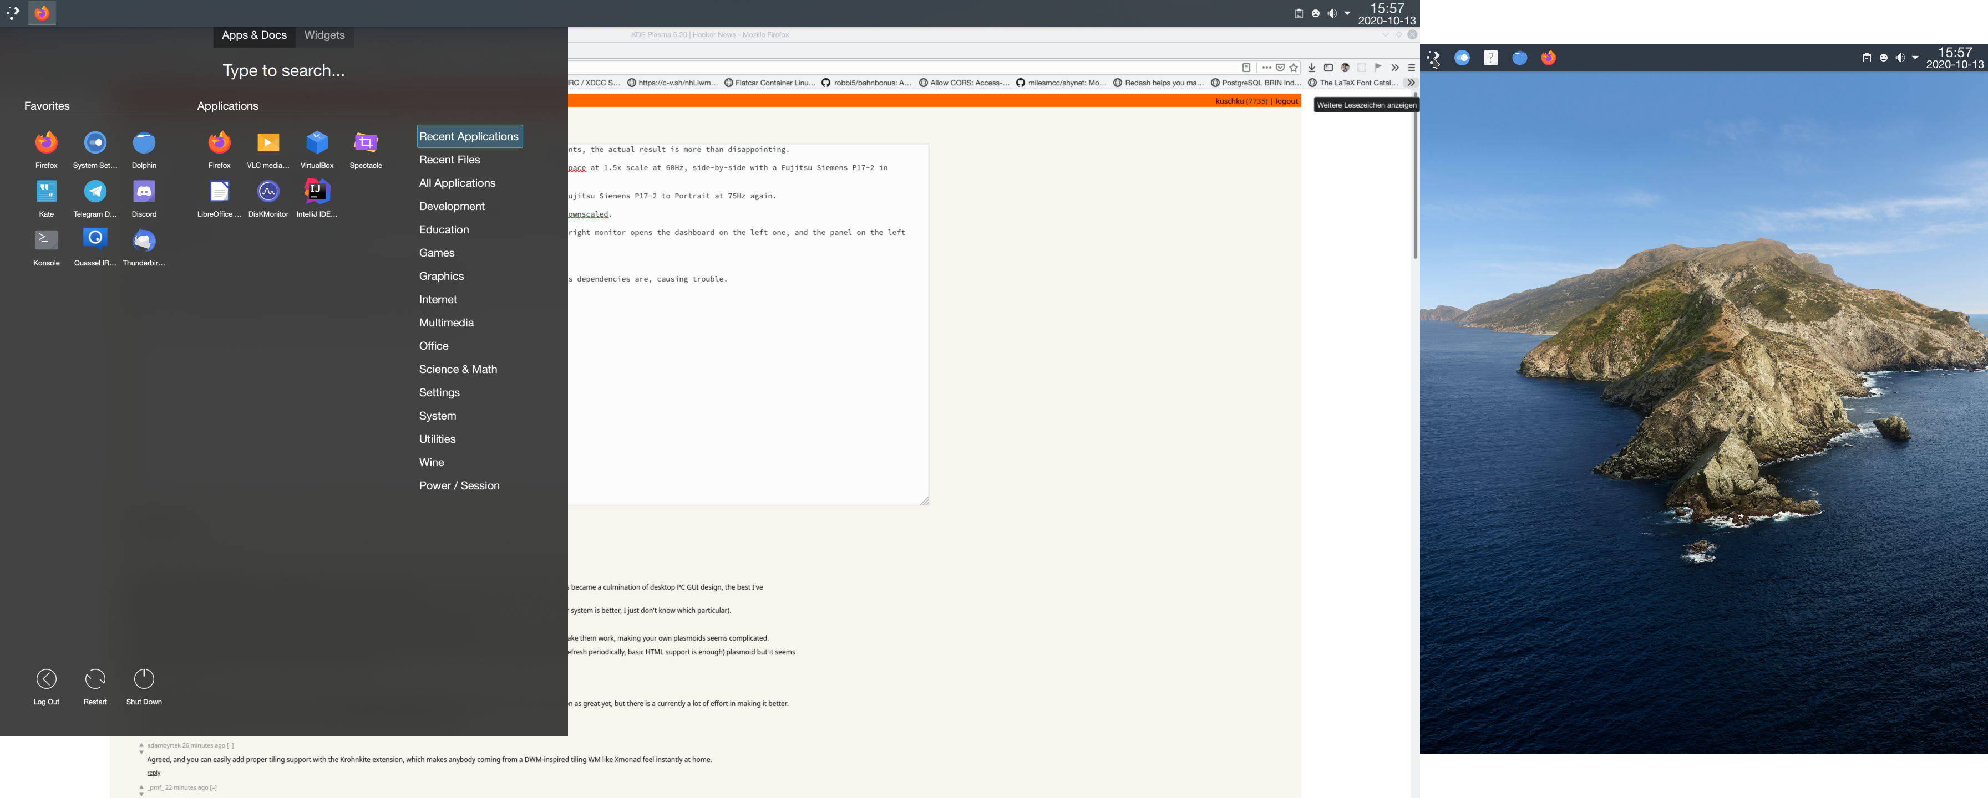This screenshot has height=798, width=1988.
Task: Launch Firefox from the Favorites grid
Action: (x=46, y=149)
